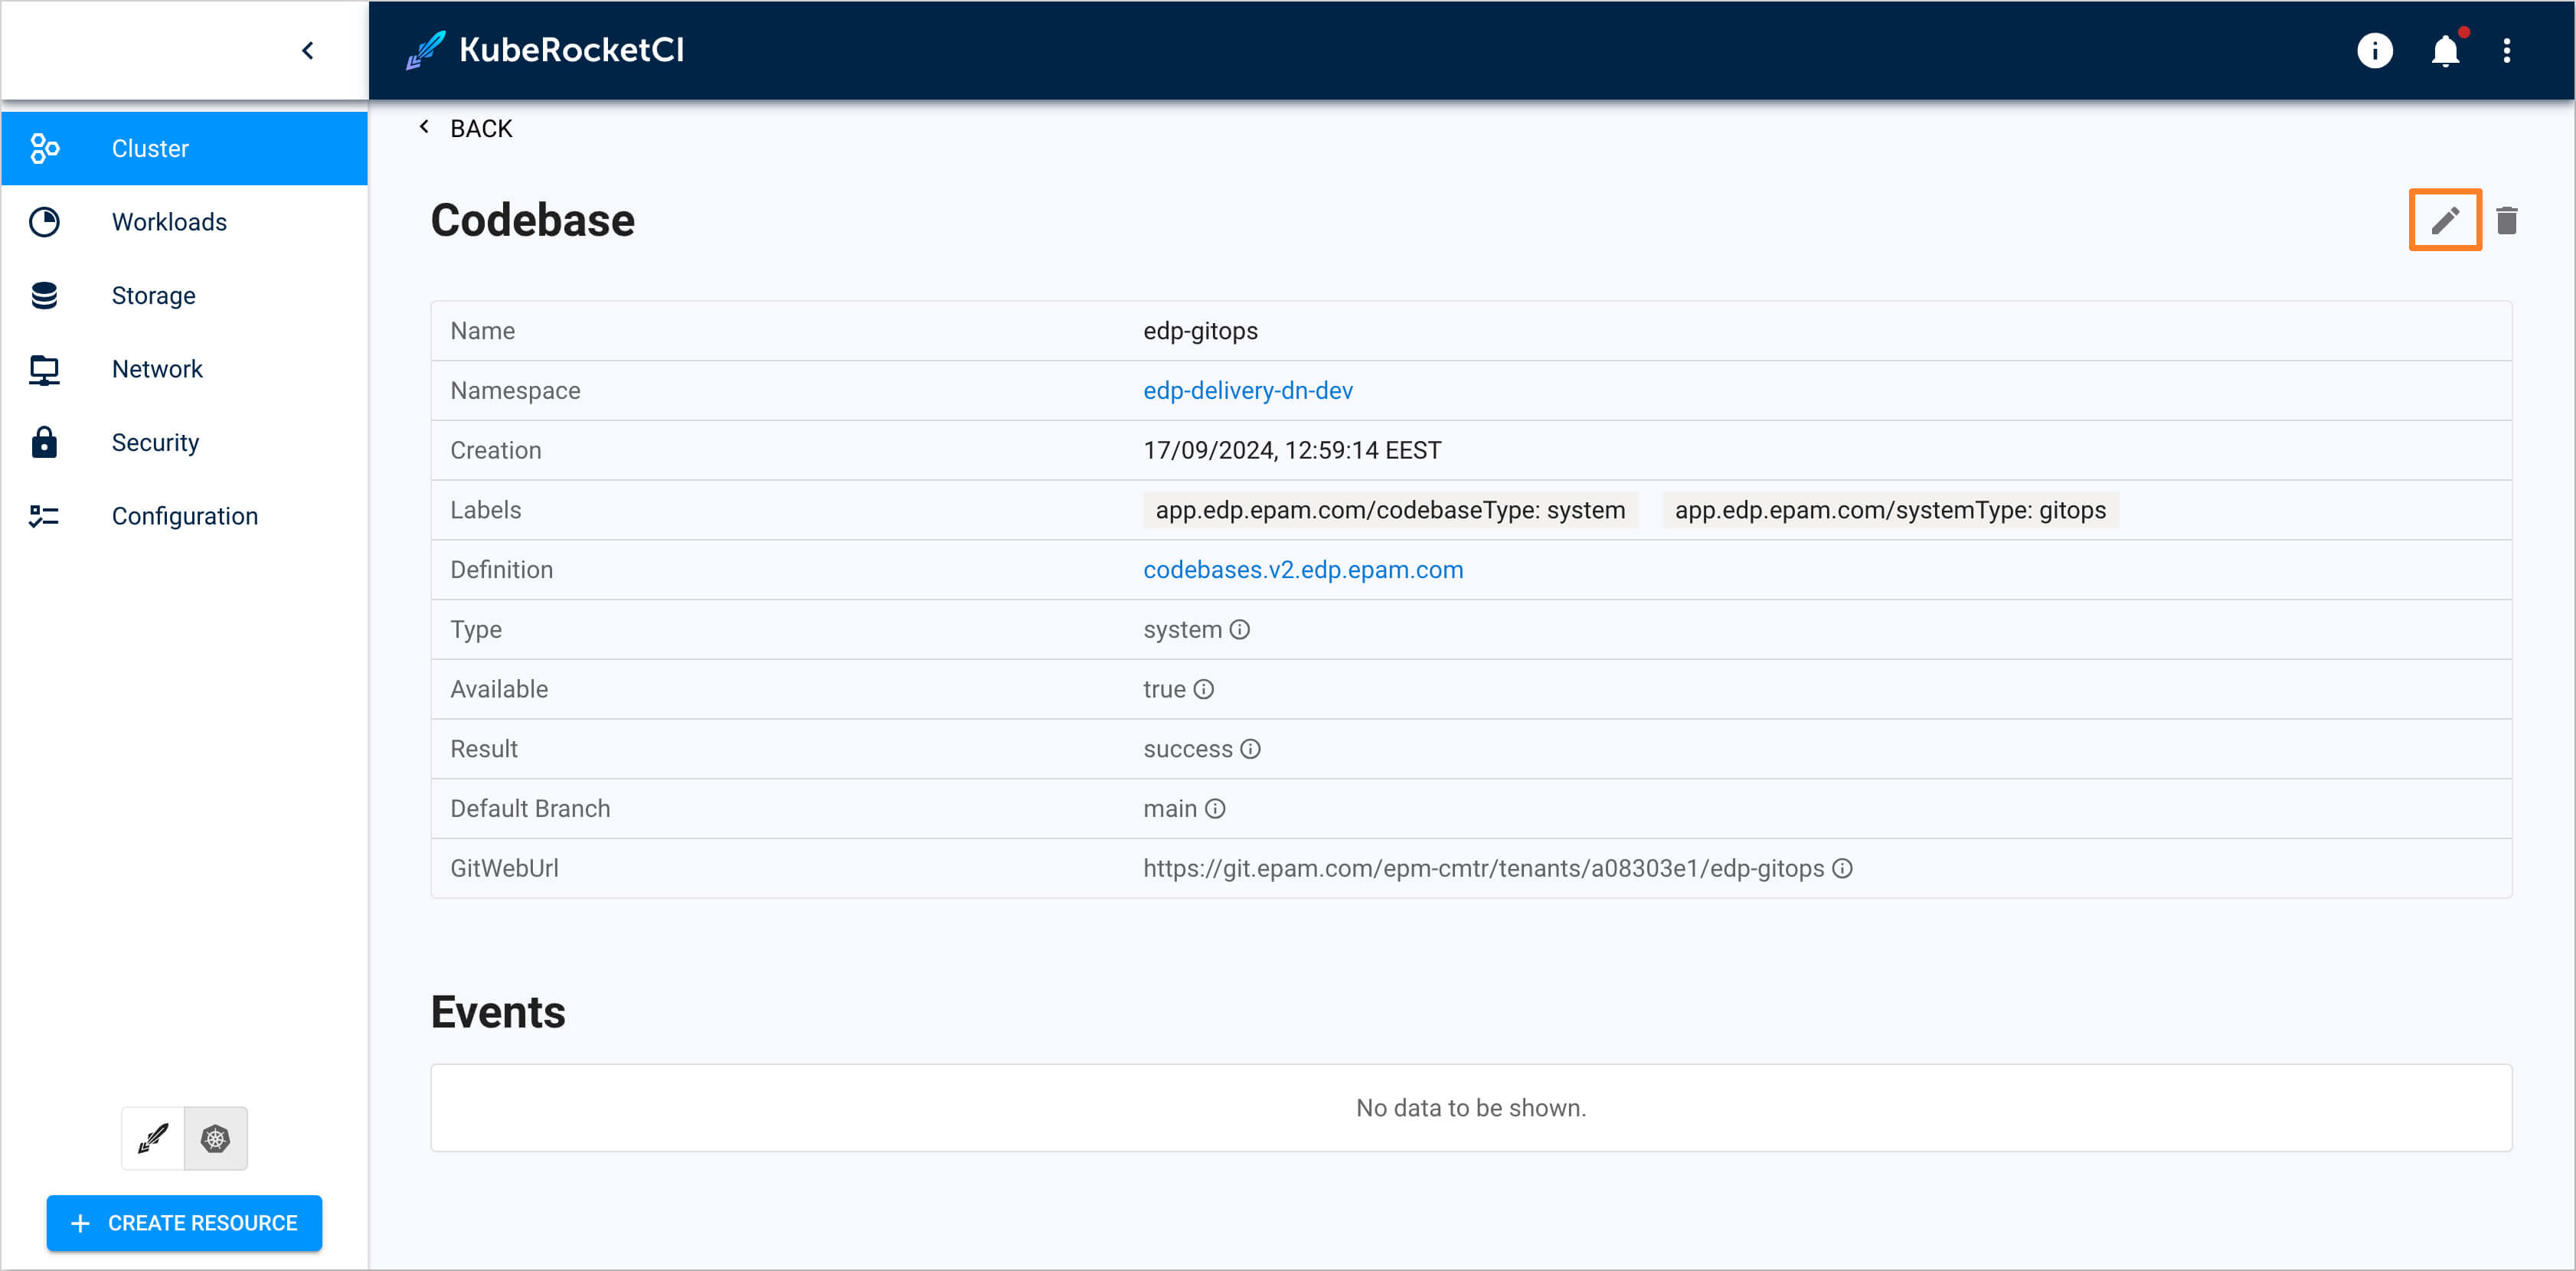
Task: Open the notifications bell
Action: coord(2444,50)
